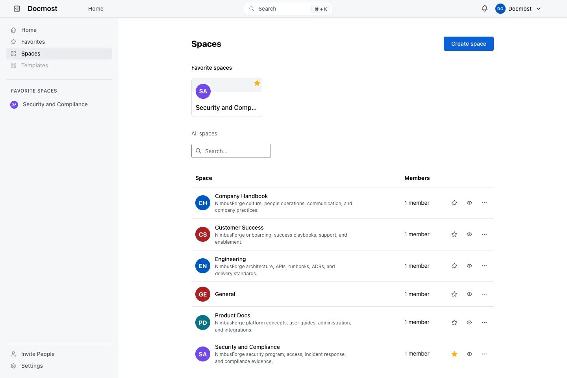Click the Space column header
This screenshot has width=567, height=378.
click(x=204, y=178)
